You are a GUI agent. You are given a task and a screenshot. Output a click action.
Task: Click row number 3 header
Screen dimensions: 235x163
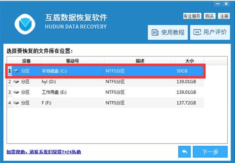(x=10, y=92)
